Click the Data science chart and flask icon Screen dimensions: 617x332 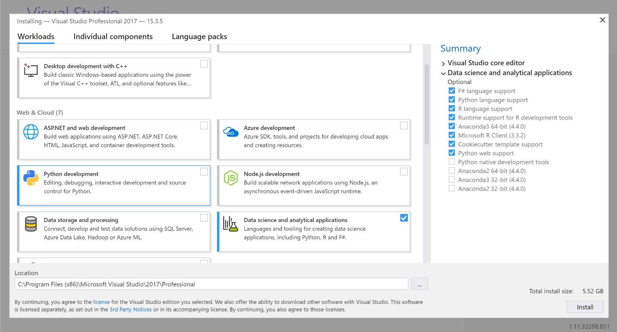[x=231, y=224]
